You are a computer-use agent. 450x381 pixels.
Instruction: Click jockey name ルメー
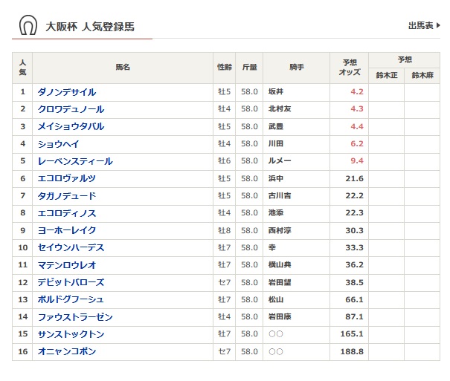(280, 160)
